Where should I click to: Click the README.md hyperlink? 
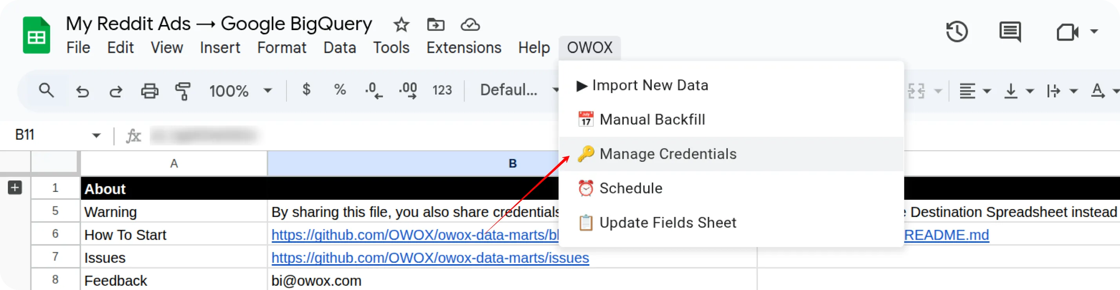coord(946,235)
